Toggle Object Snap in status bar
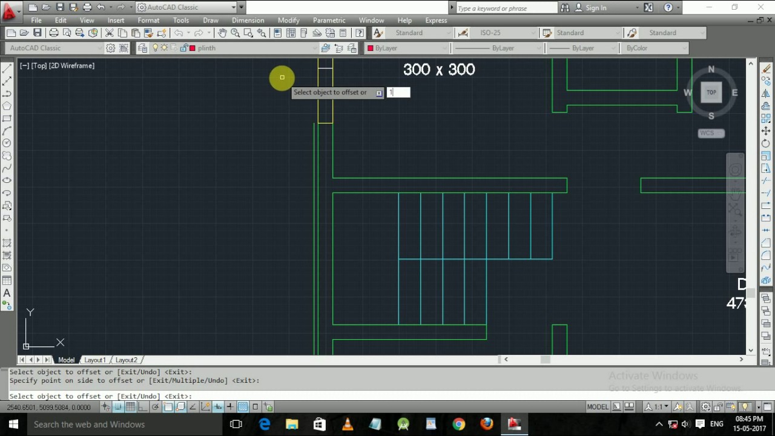 pyautogui.click(x=168, y=407)
